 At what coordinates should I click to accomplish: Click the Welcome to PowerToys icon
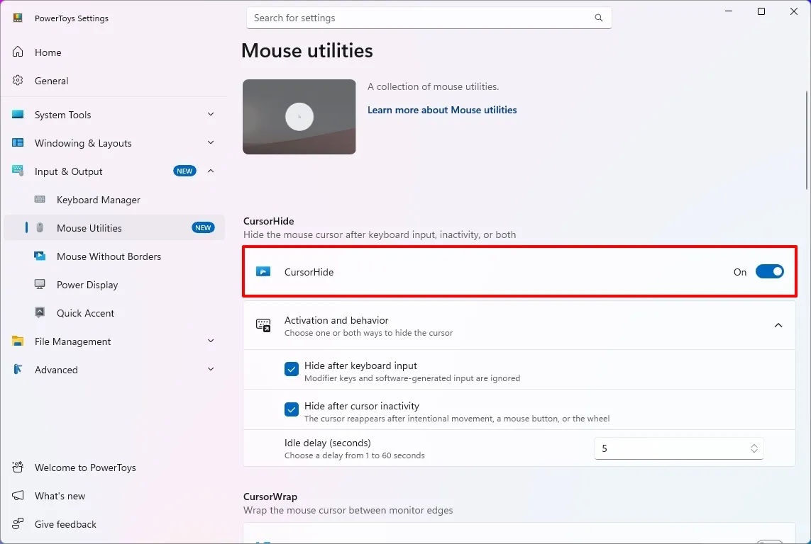(x=18, y=467)
